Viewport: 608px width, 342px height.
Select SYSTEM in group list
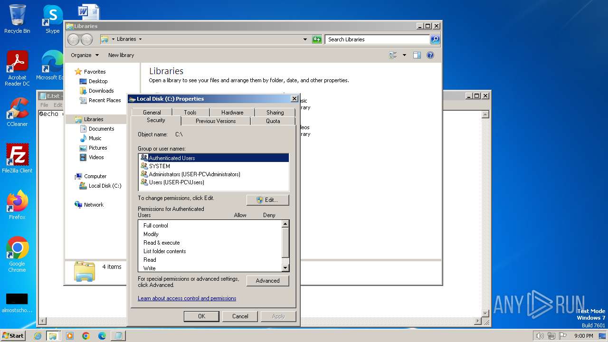point(214,166)
